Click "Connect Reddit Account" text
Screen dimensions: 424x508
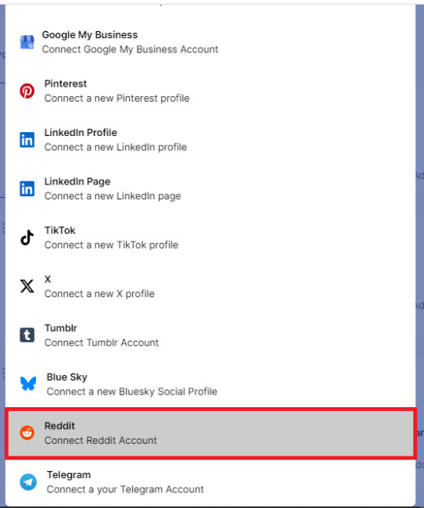pos(101,441)
